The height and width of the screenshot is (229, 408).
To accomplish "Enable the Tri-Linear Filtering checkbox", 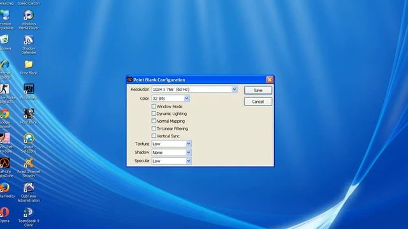I will pos(154,128).
